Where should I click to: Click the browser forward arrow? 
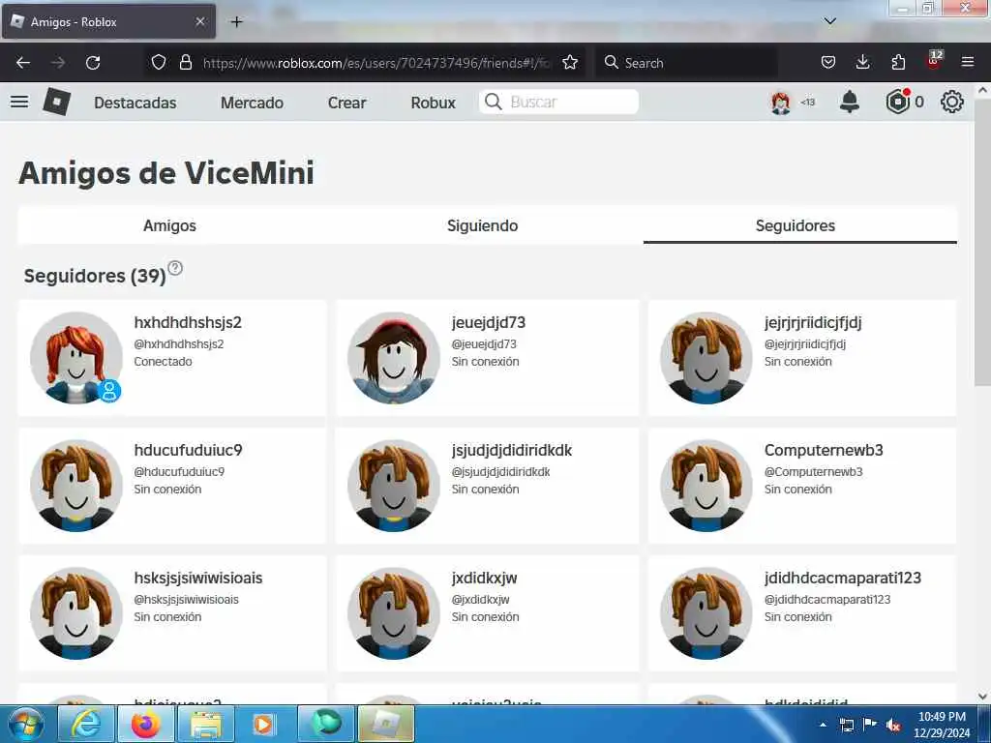point(58,63)
